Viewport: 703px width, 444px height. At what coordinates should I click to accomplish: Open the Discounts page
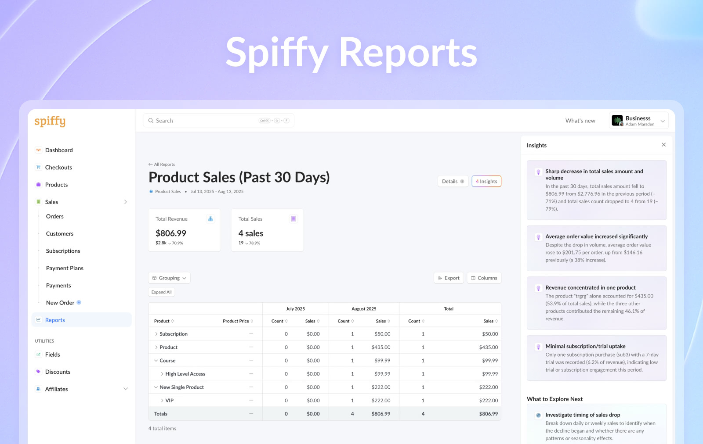click(x=58, y=372)
